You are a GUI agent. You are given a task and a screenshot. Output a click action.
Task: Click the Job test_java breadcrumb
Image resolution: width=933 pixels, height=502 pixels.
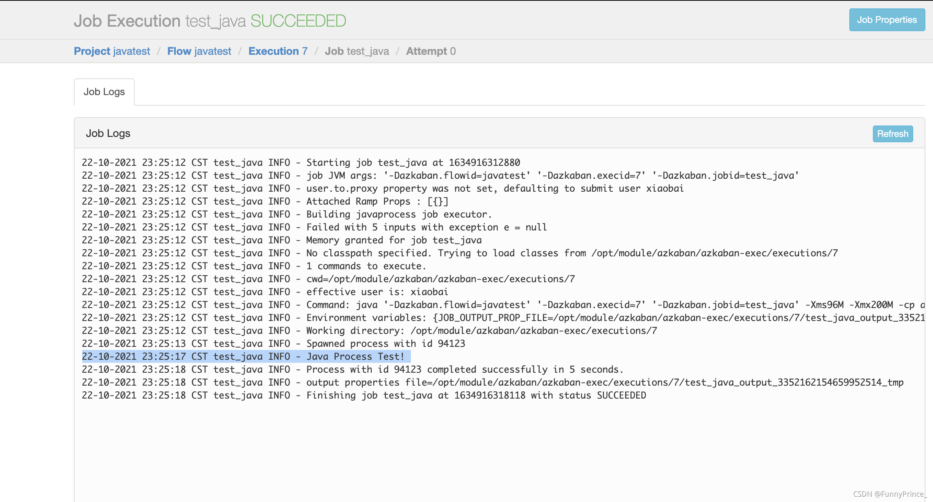[x=357, y=51]
